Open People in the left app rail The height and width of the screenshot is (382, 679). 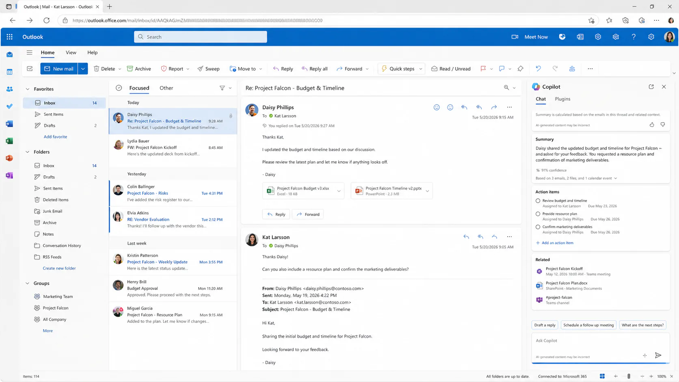pyautogui.click(x=9, y=89)
